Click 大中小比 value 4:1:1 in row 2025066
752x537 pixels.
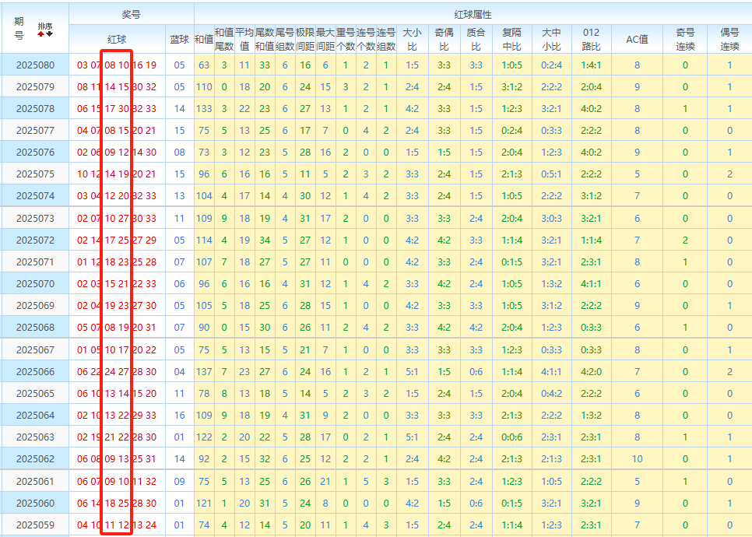pyautogui.click(x=551, y=371)
